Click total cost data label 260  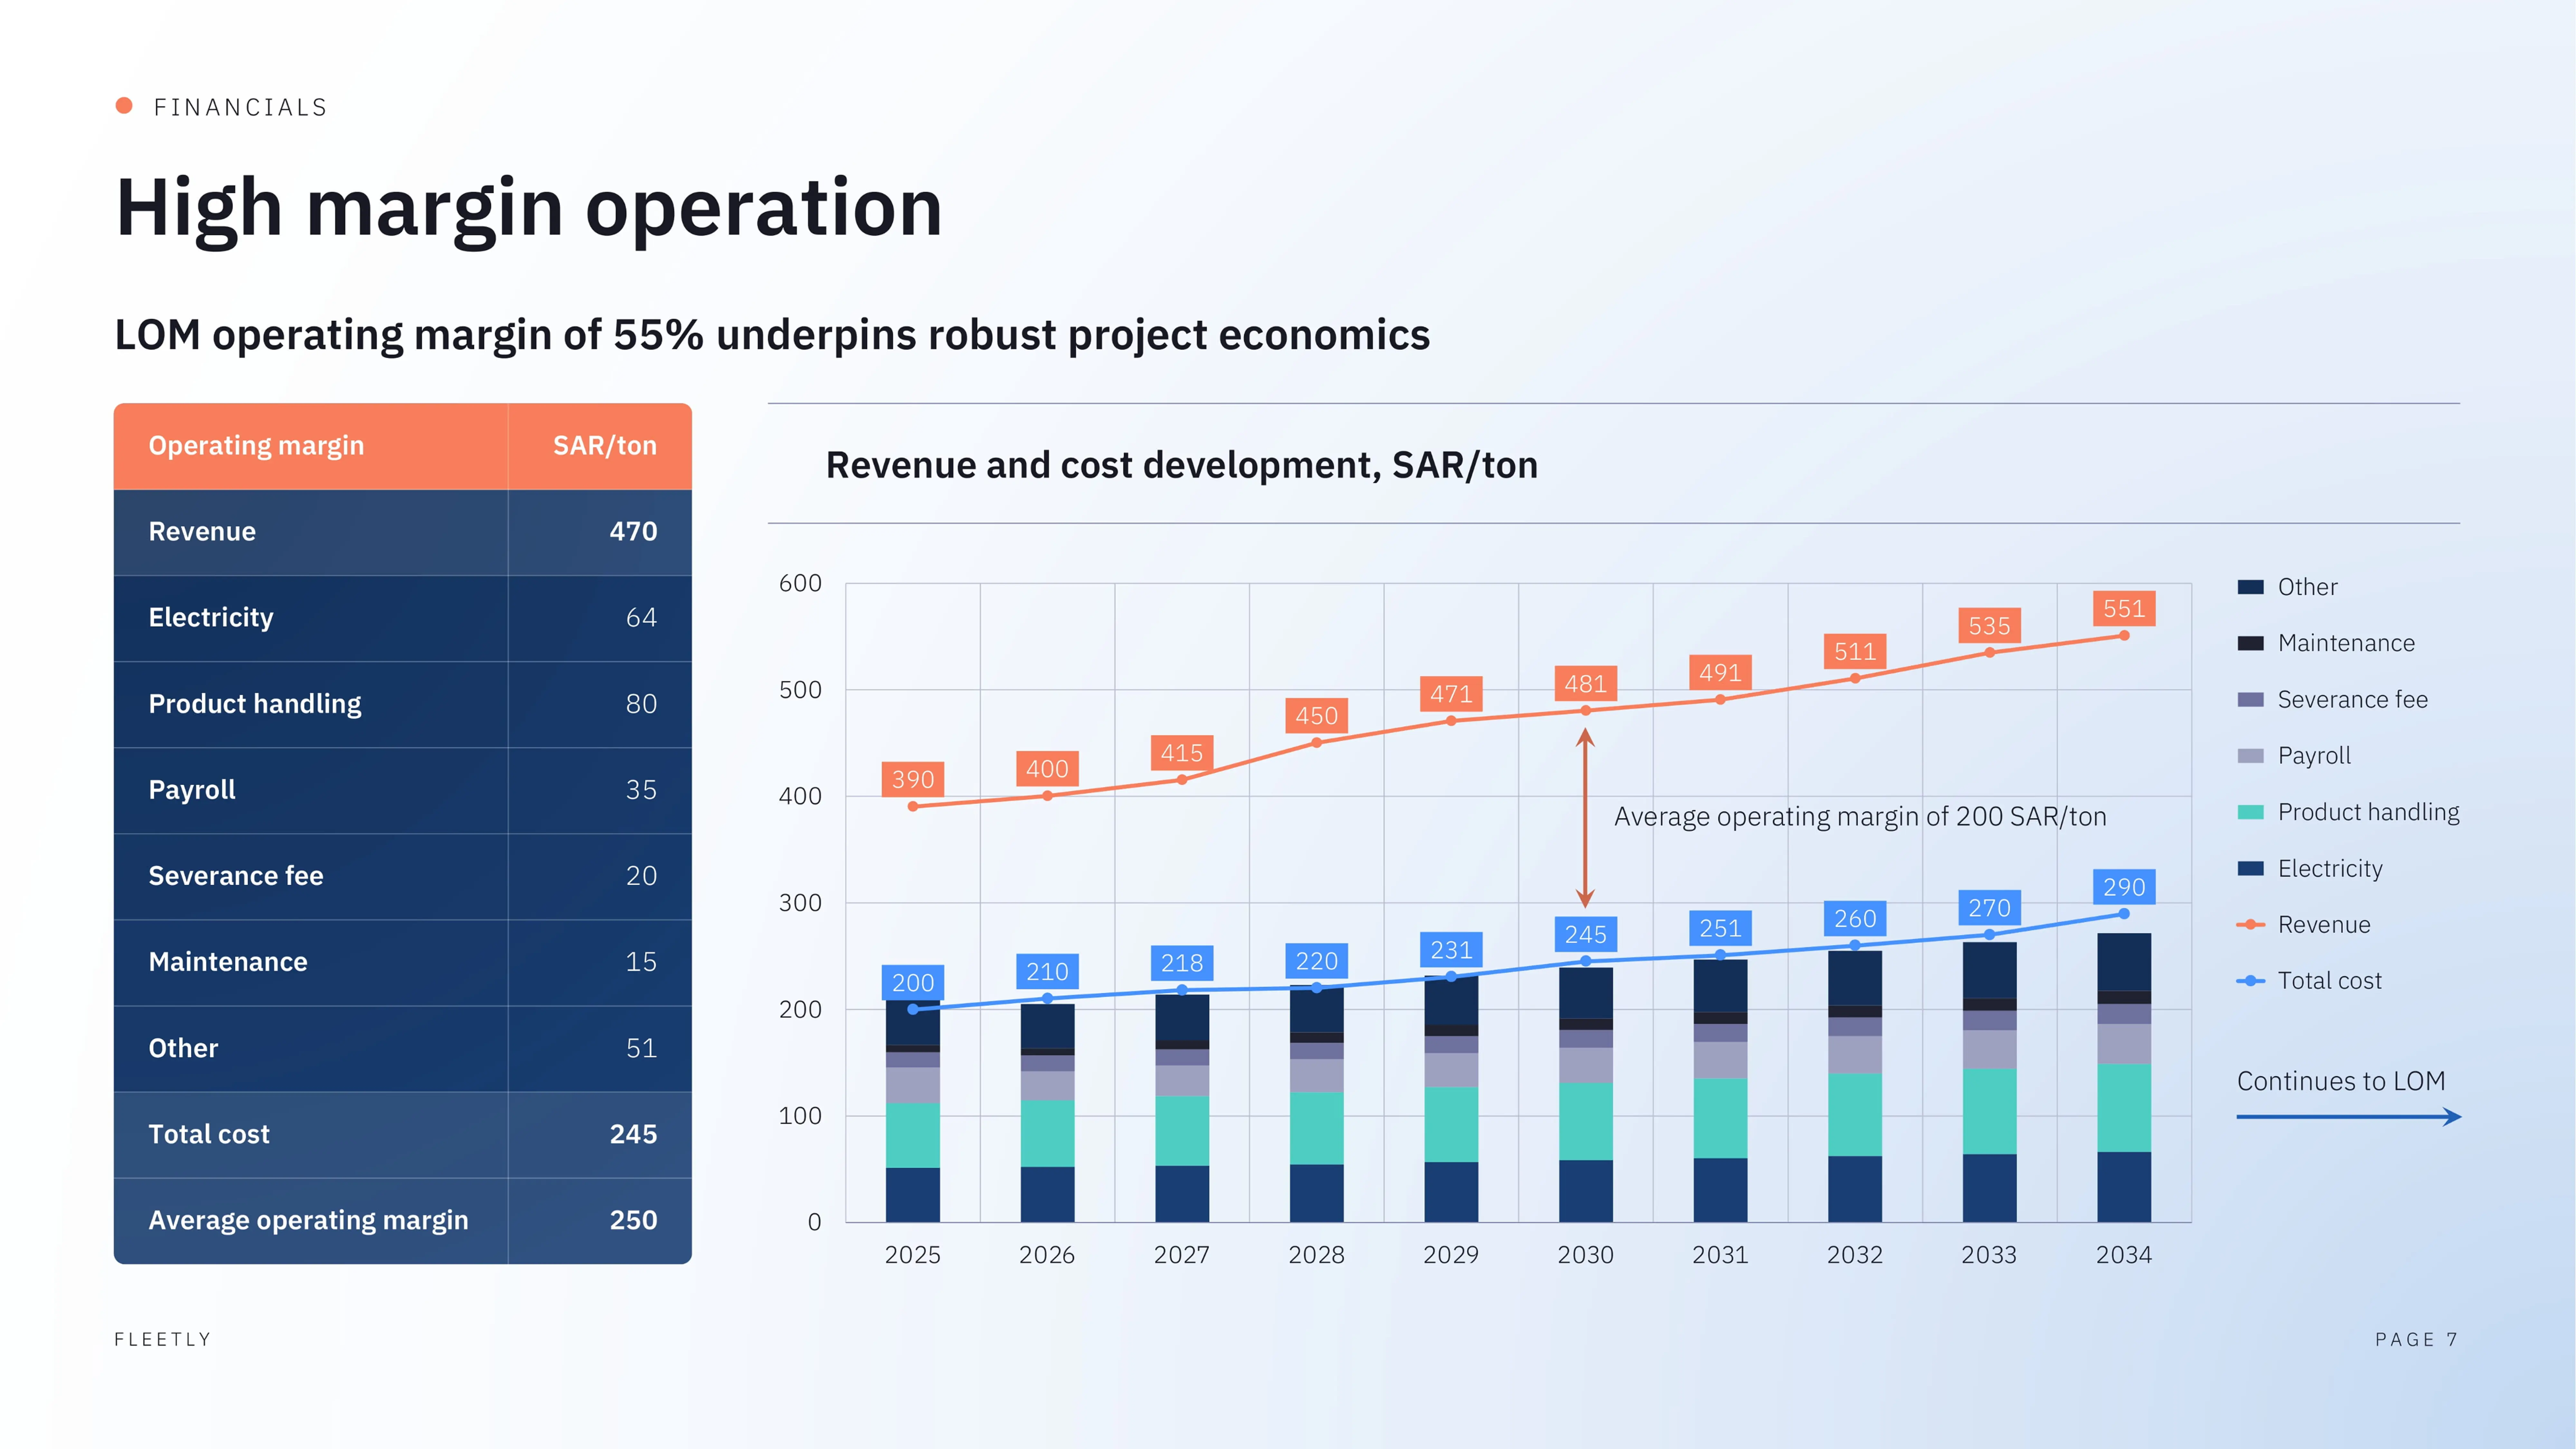(x=1855, y=919)
